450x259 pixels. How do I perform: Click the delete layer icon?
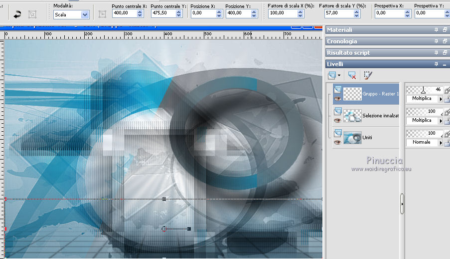point(352,75)
